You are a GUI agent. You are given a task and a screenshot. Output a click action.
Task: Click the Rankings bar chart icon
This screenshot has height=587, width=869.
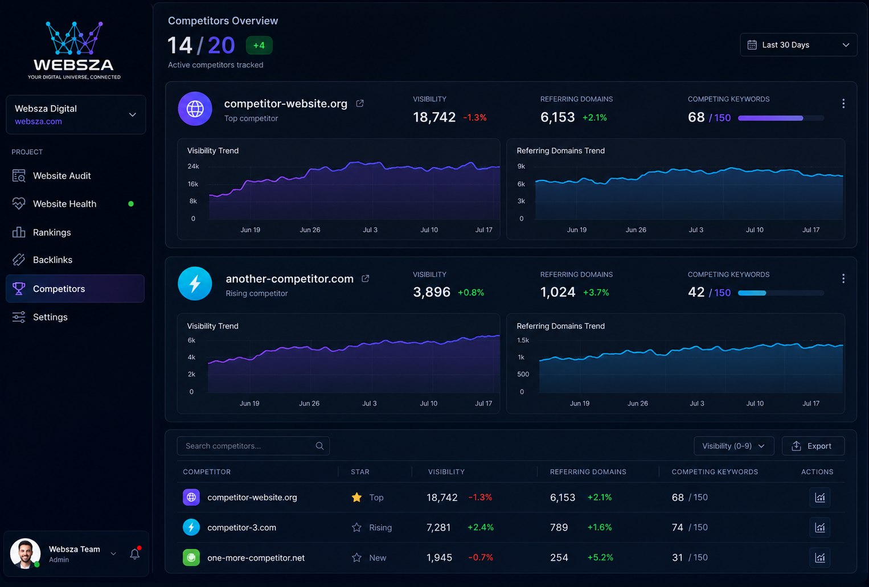pyautogui.click(x=19, y=232)
